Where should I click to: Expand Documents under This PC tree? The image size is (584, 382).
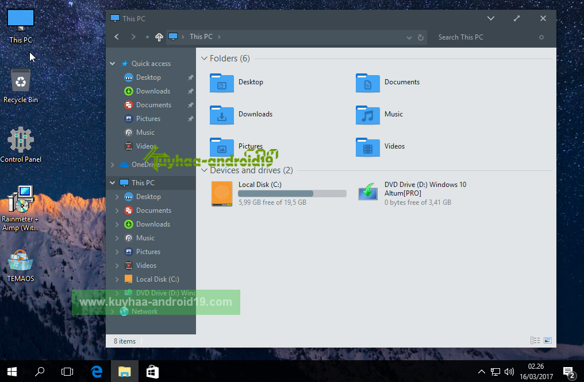coord(117,211)
